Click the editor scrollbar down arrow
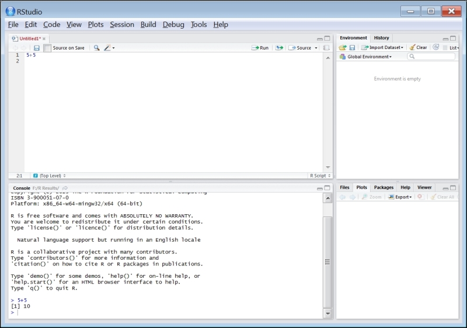The height and width of the screenshot is (328, 467). coord(328,168)
